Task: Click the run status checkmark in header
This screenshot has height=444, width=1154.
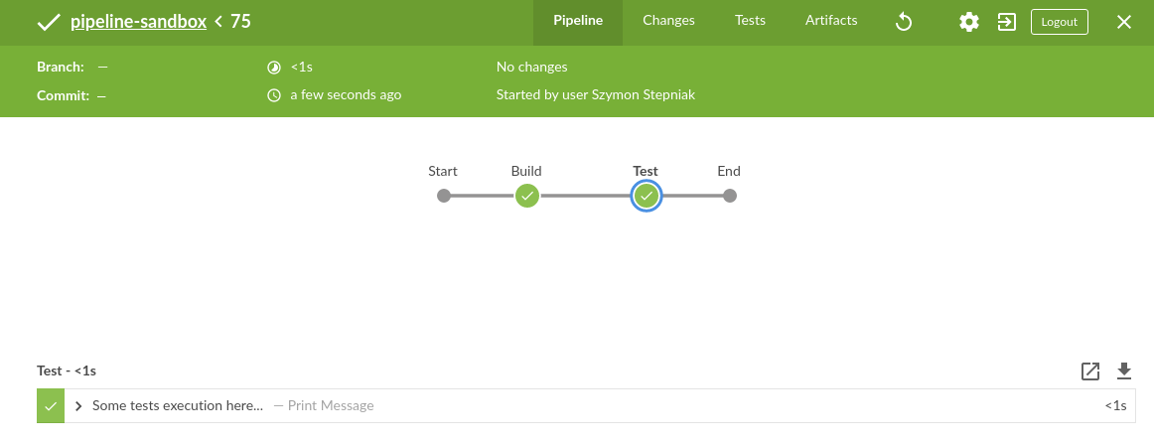Action: 48,22
